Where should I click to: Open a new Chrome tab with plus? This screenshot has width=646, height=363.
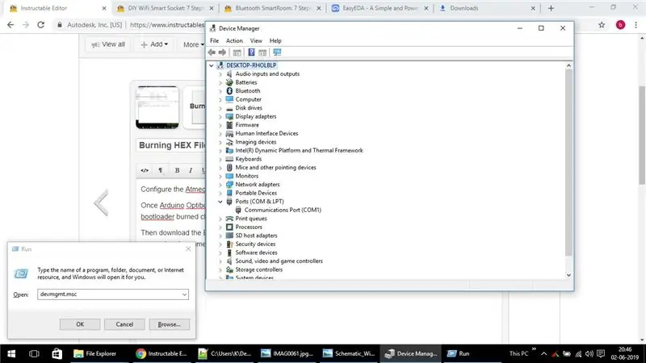(x=551, y=8)
